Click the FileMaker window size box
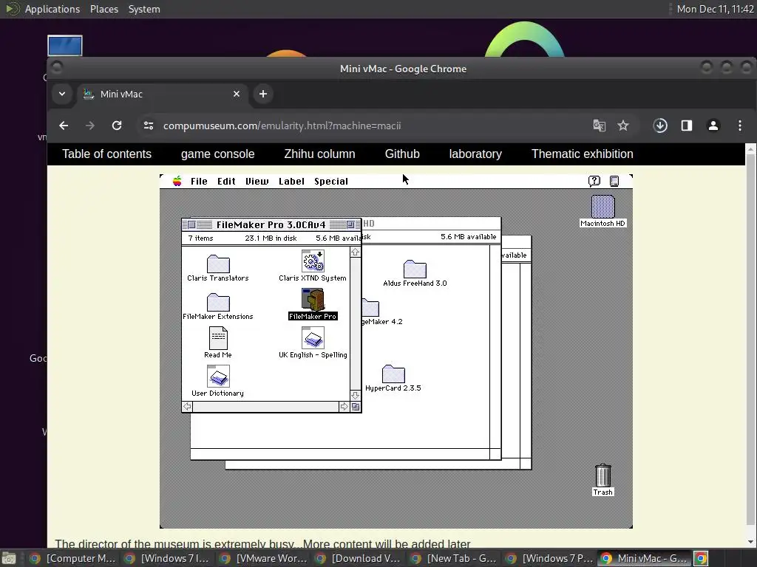The width and height of the screenshot is (757, 567). pos(356,407)
